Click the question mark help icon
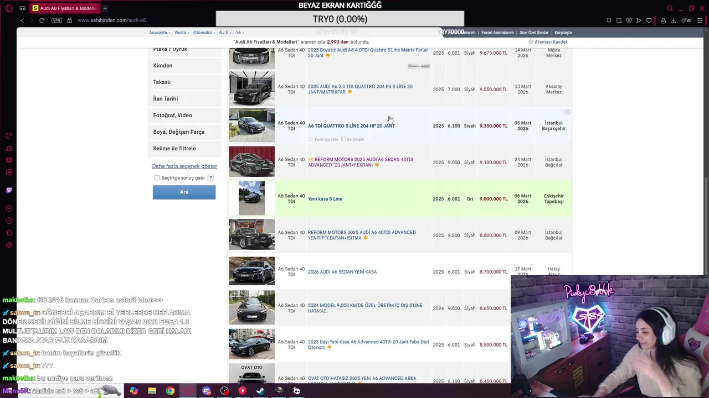 click(x=210, y=178)
